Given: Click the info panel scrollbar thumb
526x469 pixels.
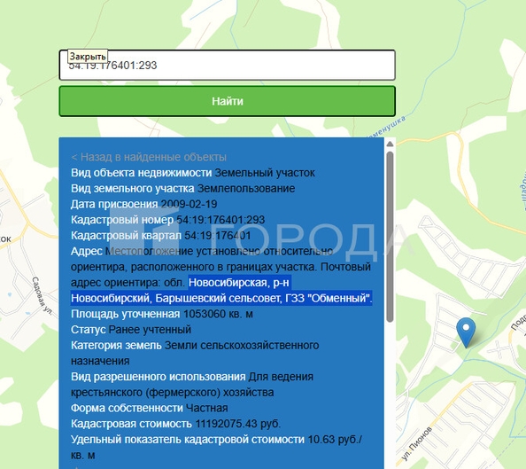Looking at the screenshot, I should [x=390, y=237].
